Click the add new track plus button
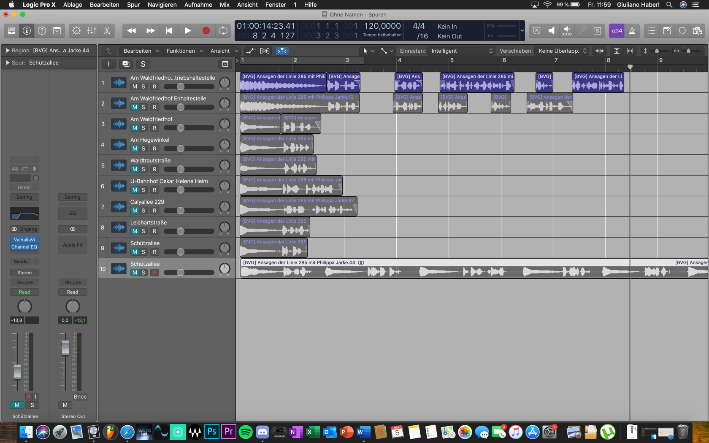Viewport: 709px width, 443px height. click(x=108, y=64)
